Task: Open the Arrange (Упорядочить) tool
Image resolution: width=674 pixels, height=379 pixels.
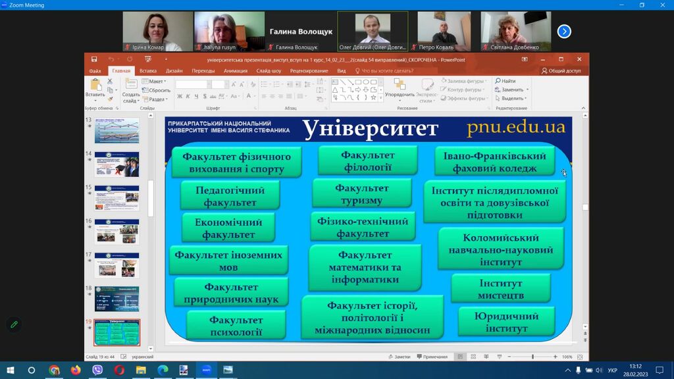Action: [x=400, y=86]
